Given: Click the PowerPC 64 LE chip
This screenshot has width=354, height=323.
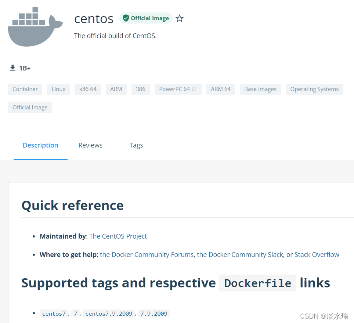Looking at the screenshot, I should pos(178,89).
